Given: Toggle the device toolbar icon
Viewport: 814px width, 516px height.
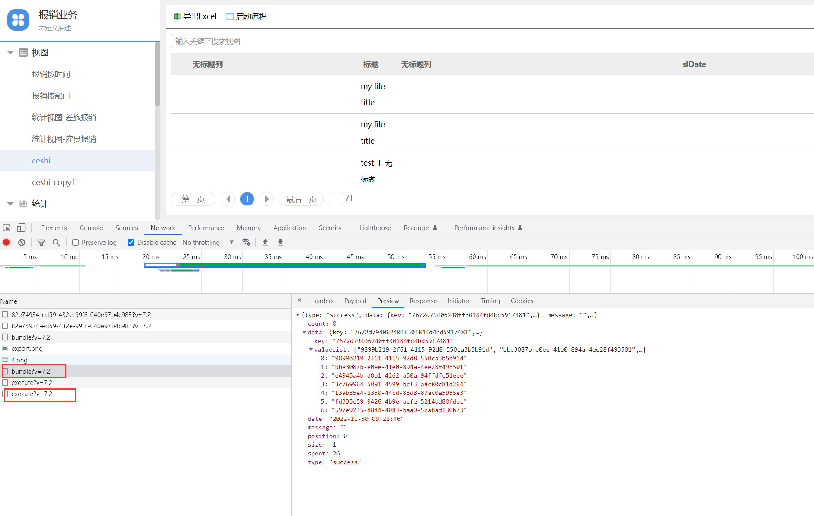Looking at the screenshot, I should pos(21,228).
